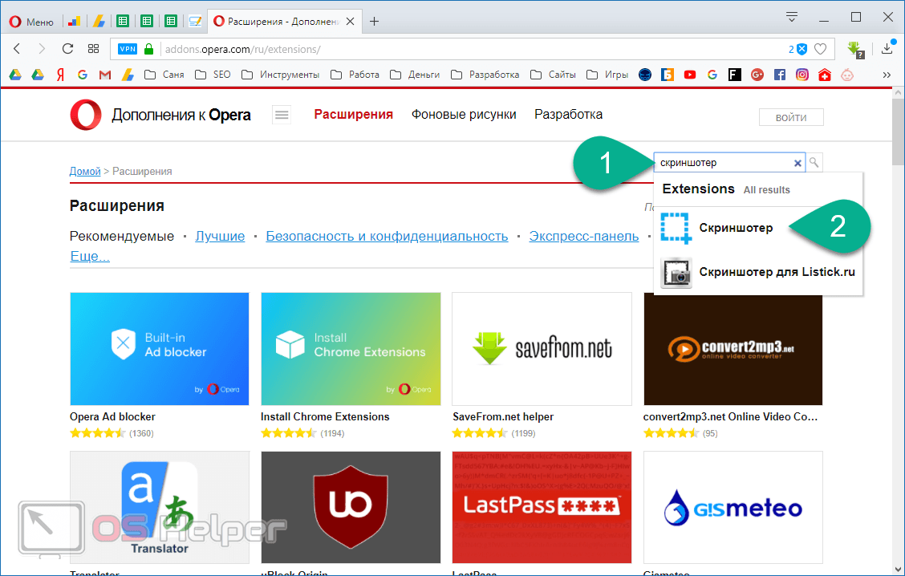Screen dimensions: 905x576
Task: Open the SaveFrom.net helper thumbnail
Action: click(542, 349)
